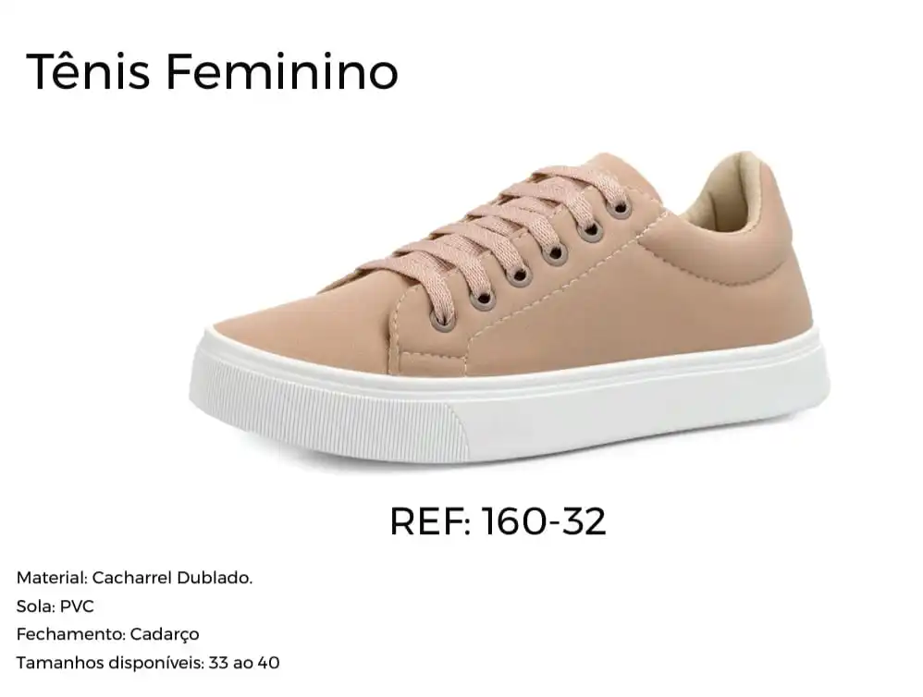Click the top-most lace eyelet
This screenshot has height=697, width=923.
(x=620, y=208)
